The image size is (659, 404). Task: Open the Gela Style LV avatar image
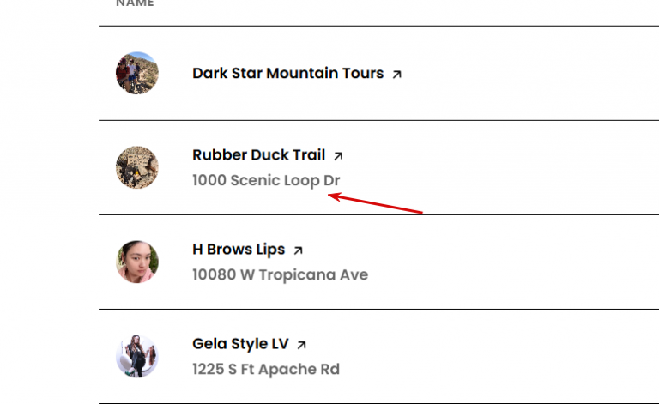(137, 357)
